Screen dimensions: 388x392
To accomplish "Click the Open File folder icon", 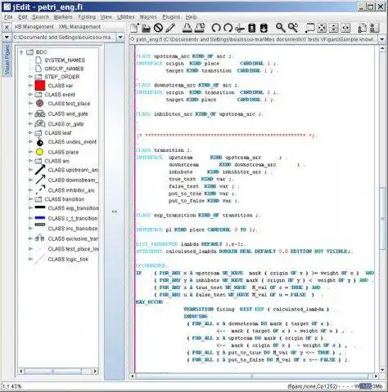I will (x=147, y=29).
